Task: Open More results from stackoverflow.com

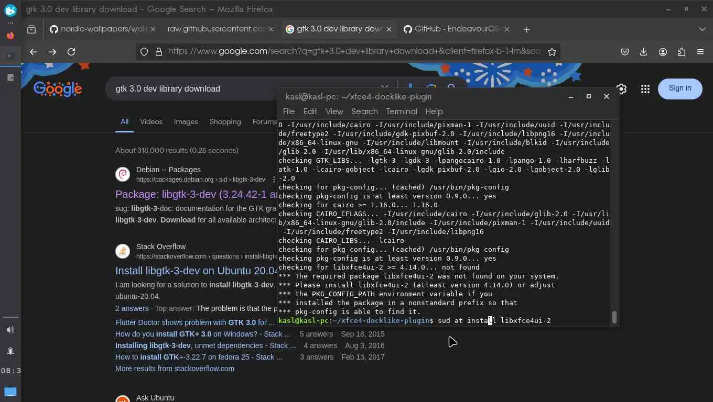Action: click(175, 368)
